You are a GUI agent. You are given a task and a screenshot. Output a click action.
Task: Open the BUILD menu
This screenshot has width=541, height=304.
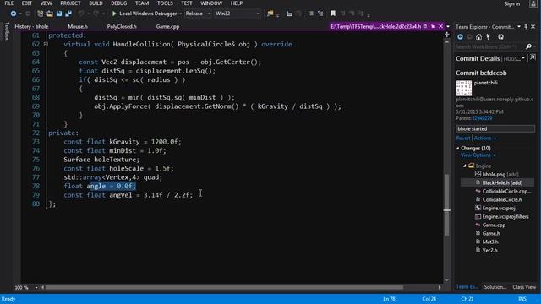(96, 3)
